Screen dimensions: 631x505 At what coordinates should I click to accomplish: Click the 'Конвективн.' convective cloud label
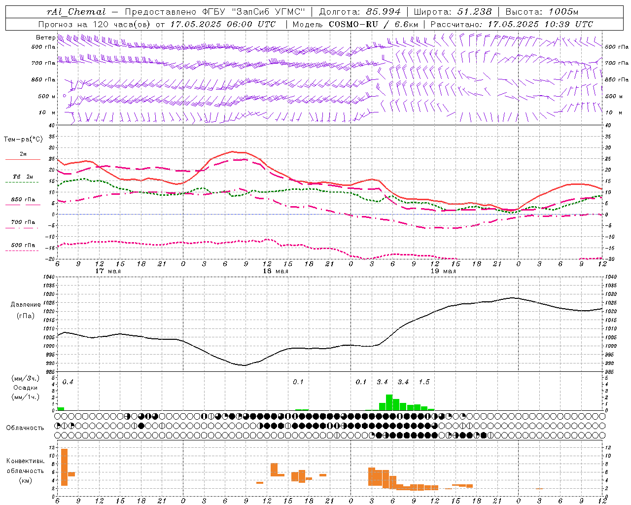tap(25, 461)
